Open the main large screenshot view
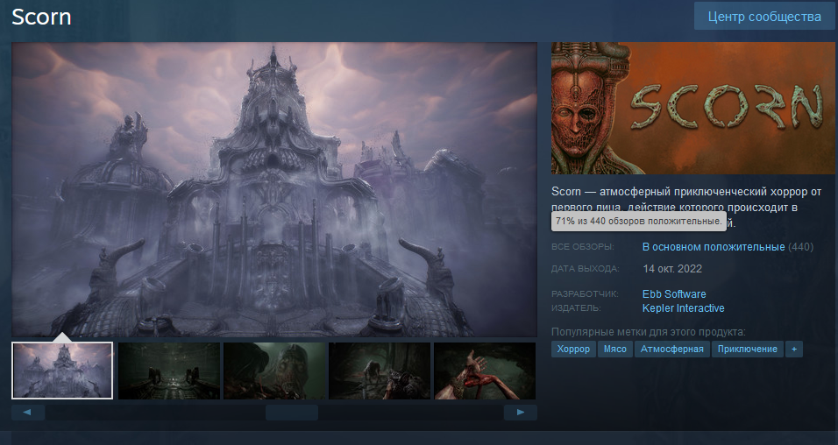Viewport: 838px width, 445px height. 274,189
